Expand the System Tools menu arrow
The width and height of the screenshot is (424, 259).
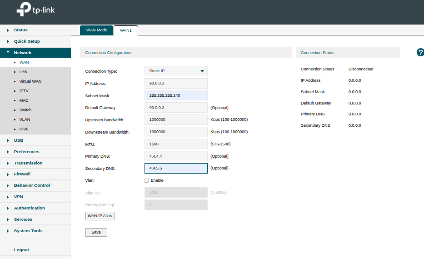tap(8, 231)
